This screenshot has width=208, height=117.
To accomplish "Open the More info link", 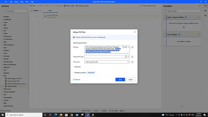I will (102, 37).
